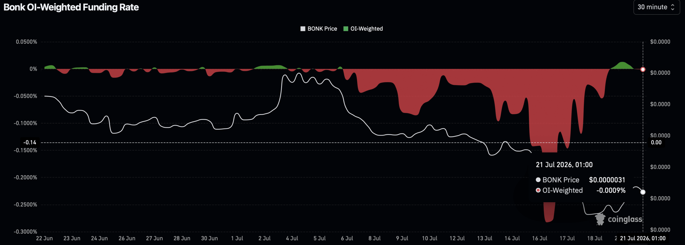Click the green OI-Weighted legend swatch

[x=346, y=29]
